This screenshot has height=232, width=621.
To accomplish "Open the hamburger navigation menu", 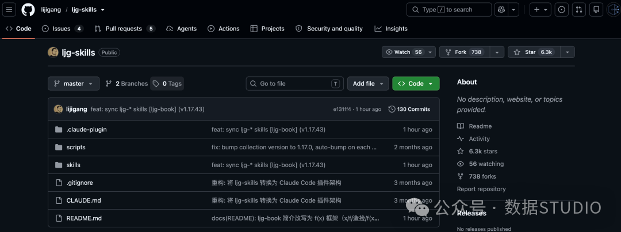I will pyautogui.click(x=9, y=10).
